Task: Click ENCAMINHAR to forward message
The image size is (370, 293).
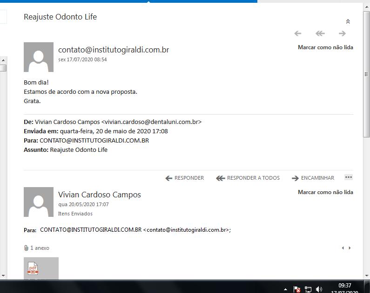Action: 313,178
